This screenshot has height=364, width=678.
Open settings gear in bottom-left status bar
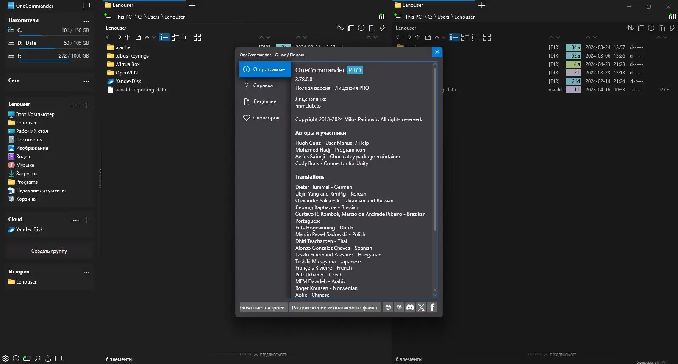click(x=6, y=358)
